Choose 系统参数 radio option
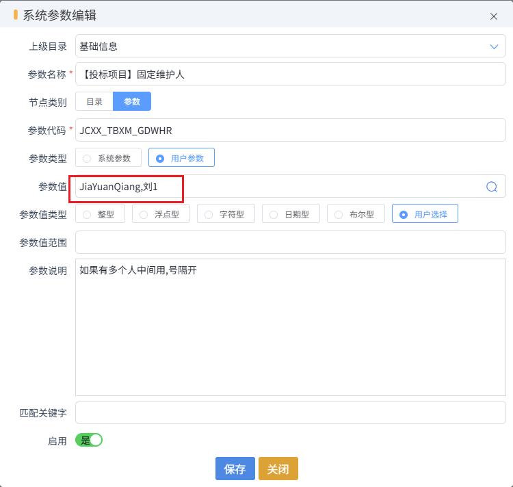 coord(108,157)
